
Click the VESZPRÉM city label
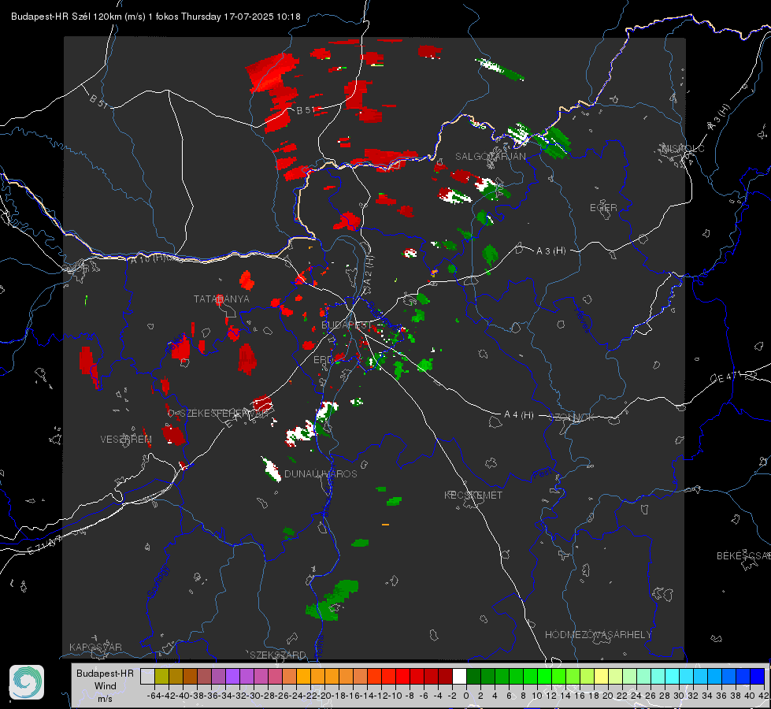pos(126,440)
